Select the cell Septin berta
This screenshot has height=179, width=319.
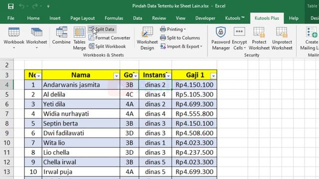click(81, 123)
